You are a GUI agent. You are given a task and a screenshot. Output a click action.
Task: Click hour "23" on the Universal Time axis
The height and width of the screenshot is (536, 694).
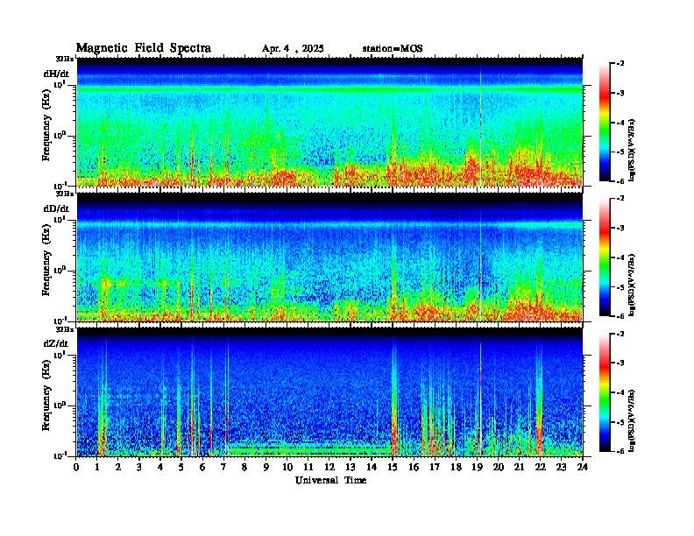(562, 467)
